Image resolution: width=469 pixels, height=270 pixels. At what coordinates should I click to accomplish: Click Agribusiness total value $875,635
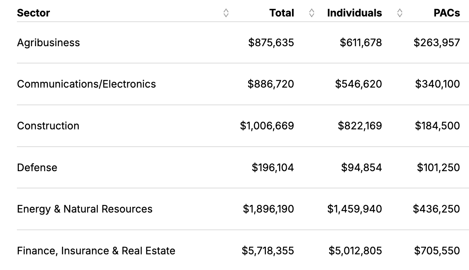(x=271, y=43)
